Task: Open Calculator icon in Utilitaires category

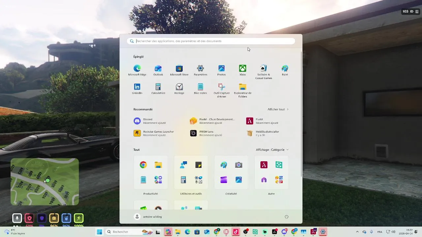Action: tap(183, 180)
